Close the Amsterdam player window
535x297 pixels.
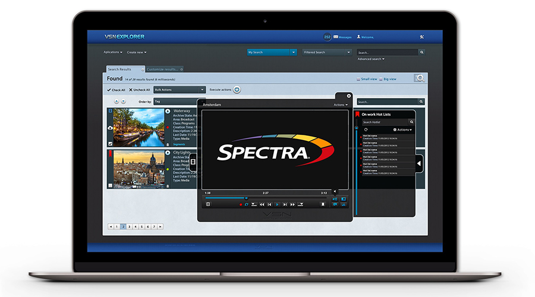point(349,96)
